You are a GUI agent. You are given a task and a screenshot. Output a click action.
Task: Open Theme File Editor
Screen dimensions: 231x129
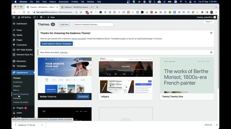click(x=21, y=102)
